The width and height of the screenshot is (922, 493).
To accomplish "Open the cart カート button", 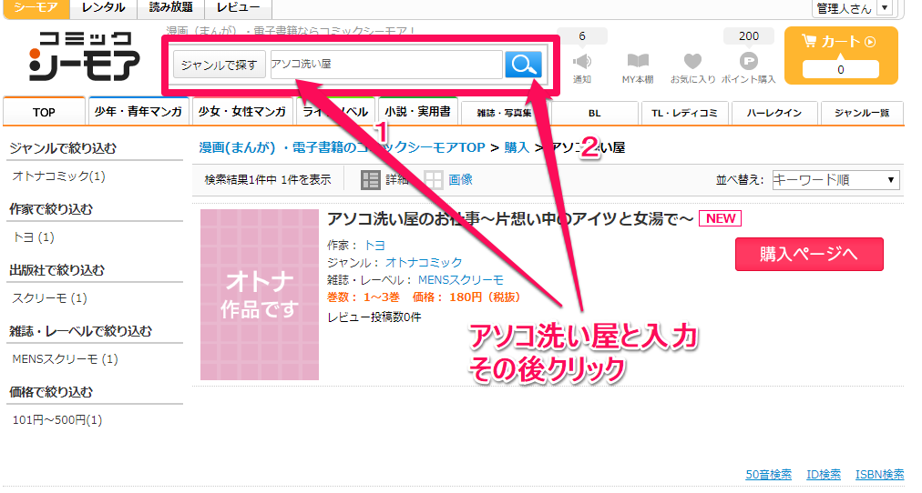I will tap(841, 55).
